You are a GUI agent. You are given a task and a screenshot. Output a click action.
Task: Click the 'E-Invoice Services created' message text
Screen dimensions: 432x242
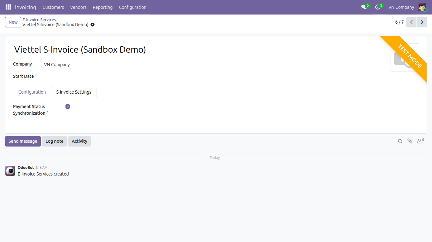[x=43, y=174]
